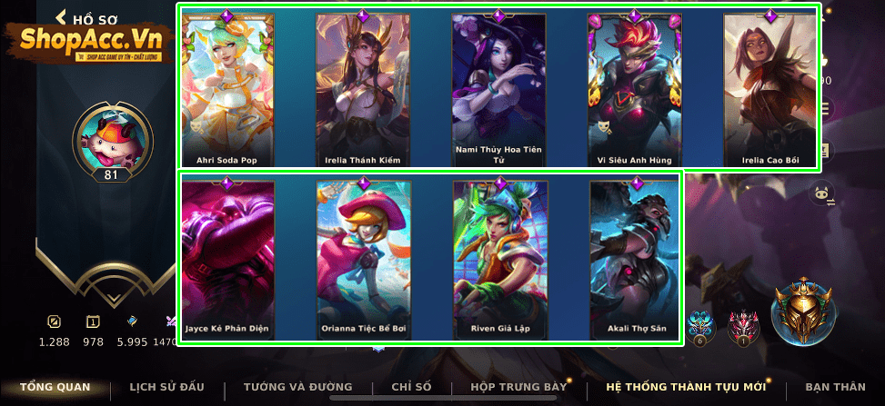Tap the cat face swap icon

point(822,195)
